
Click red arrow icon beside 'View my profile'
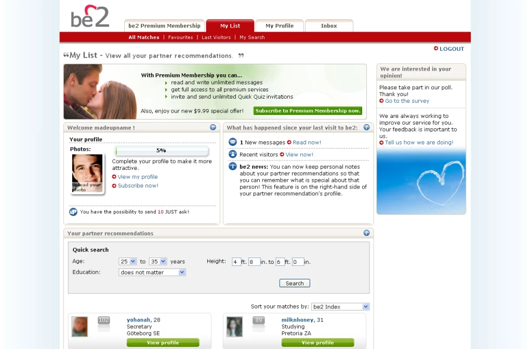[x=114, y=177]
